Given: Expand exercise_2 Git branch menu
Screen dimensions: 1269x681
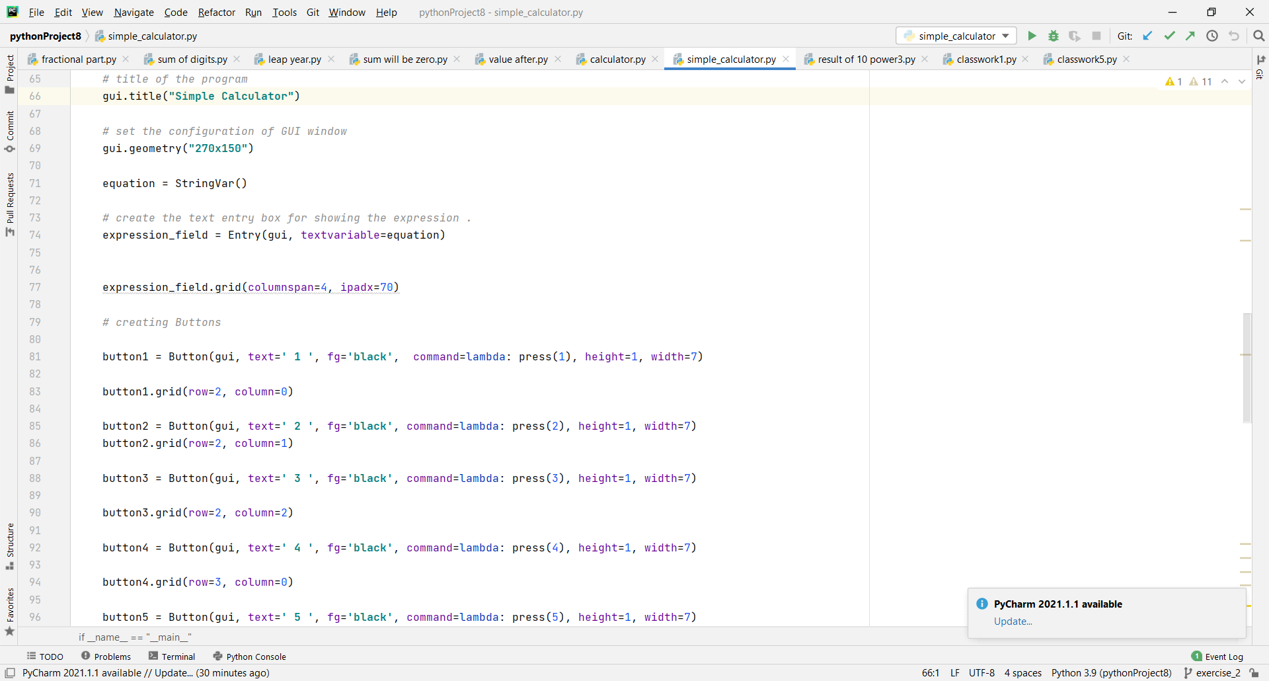Looking at the screenshot, I should pos(1213,673).
